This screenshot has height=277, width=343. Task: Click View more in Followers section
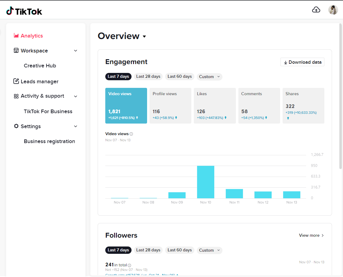311,236
